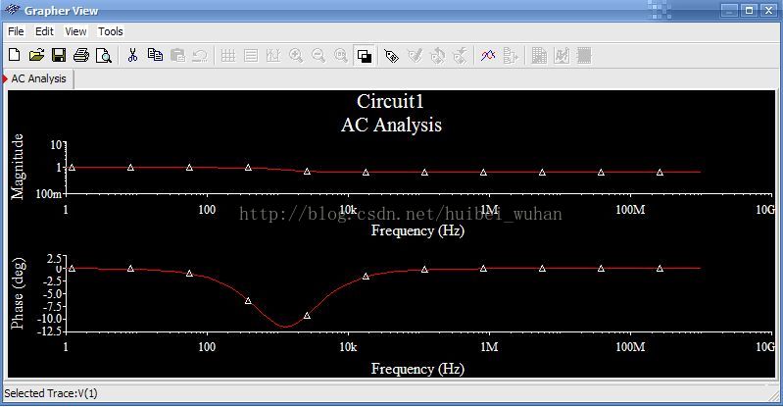
Task: Click the Magnitude axis label
Action: tap(18, 167)
